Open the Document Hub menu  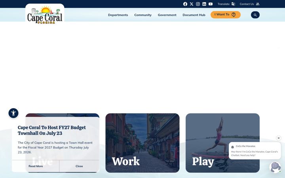pyautogui.click(x=194, y=15)
